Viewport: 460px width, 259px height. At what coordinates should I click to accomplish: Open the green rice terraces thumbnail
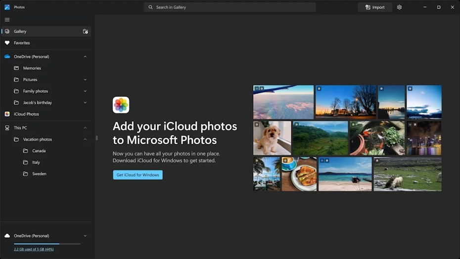[x=321, y=138]
